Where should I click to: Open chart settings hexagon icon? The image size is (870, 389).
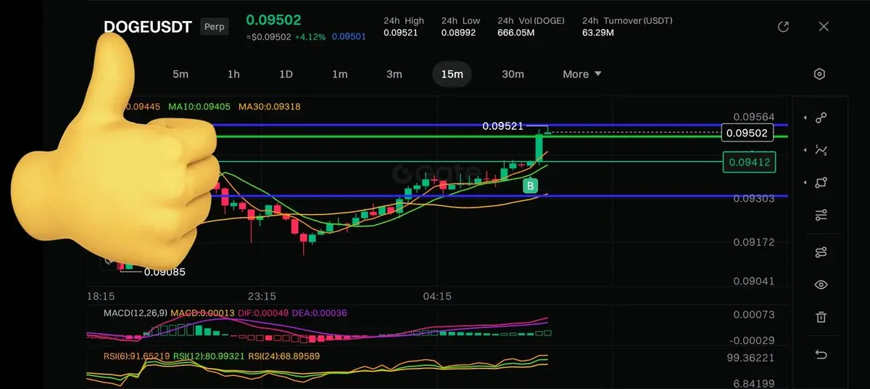pyautogui.click(x=820, y=74)
